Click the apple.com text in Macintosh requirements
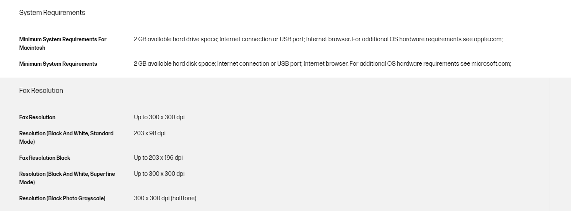The image size is (571, 211). [x=488, y=39]
